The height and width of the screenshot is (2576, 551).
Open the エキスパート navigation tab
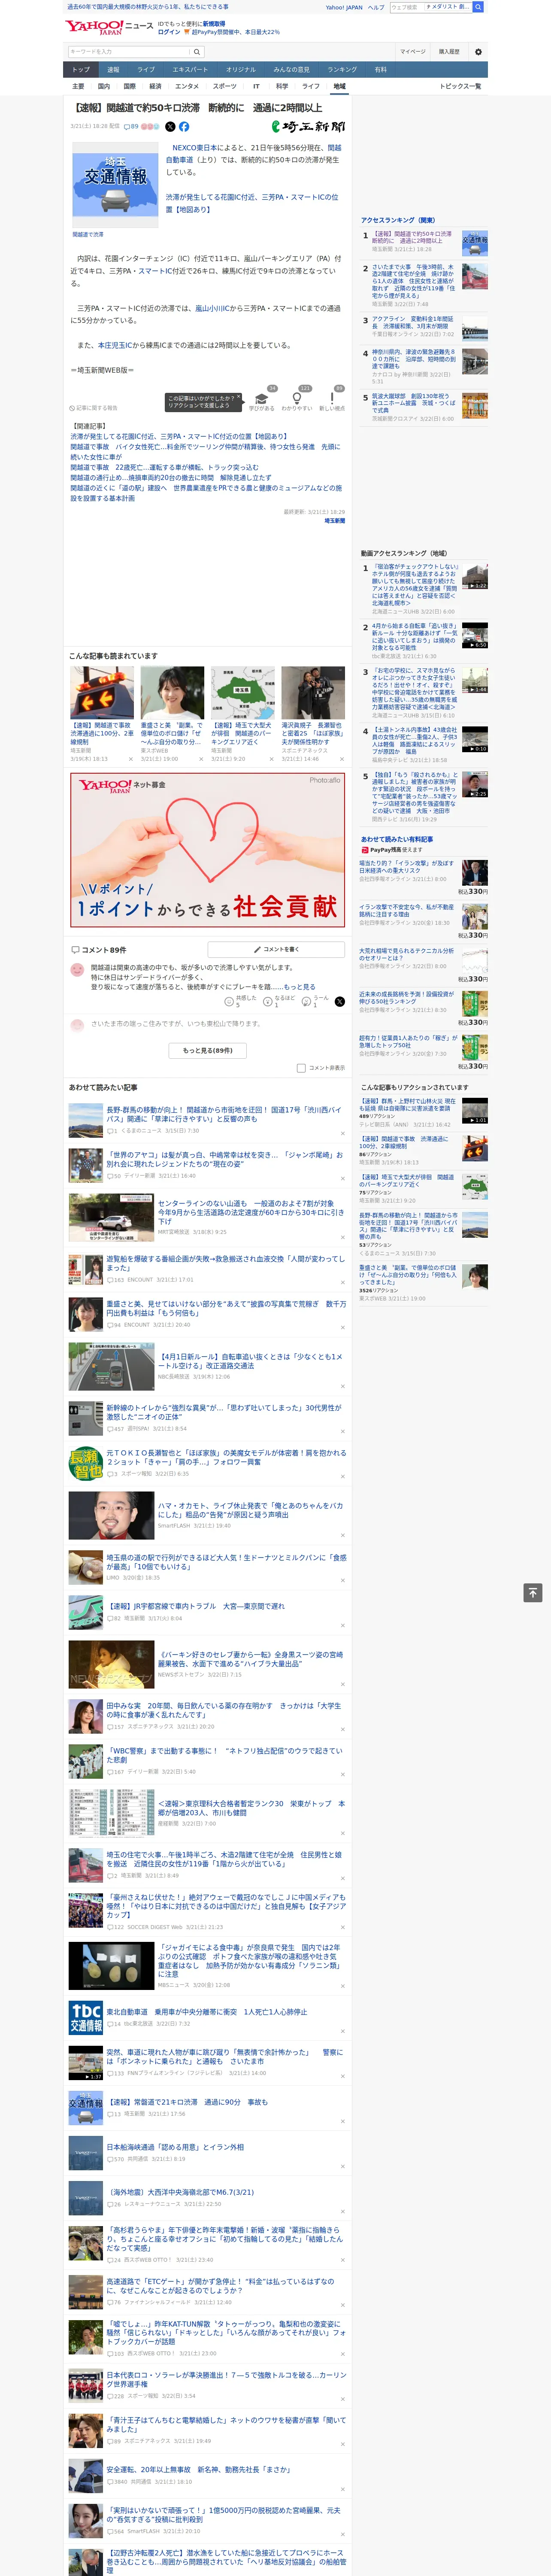pos(190,70)
